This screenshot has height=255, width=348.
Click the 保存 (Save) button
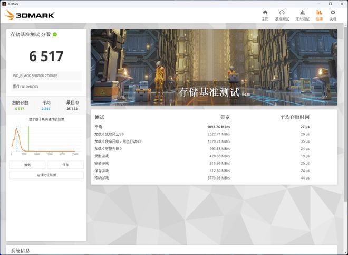pos(65,165)
